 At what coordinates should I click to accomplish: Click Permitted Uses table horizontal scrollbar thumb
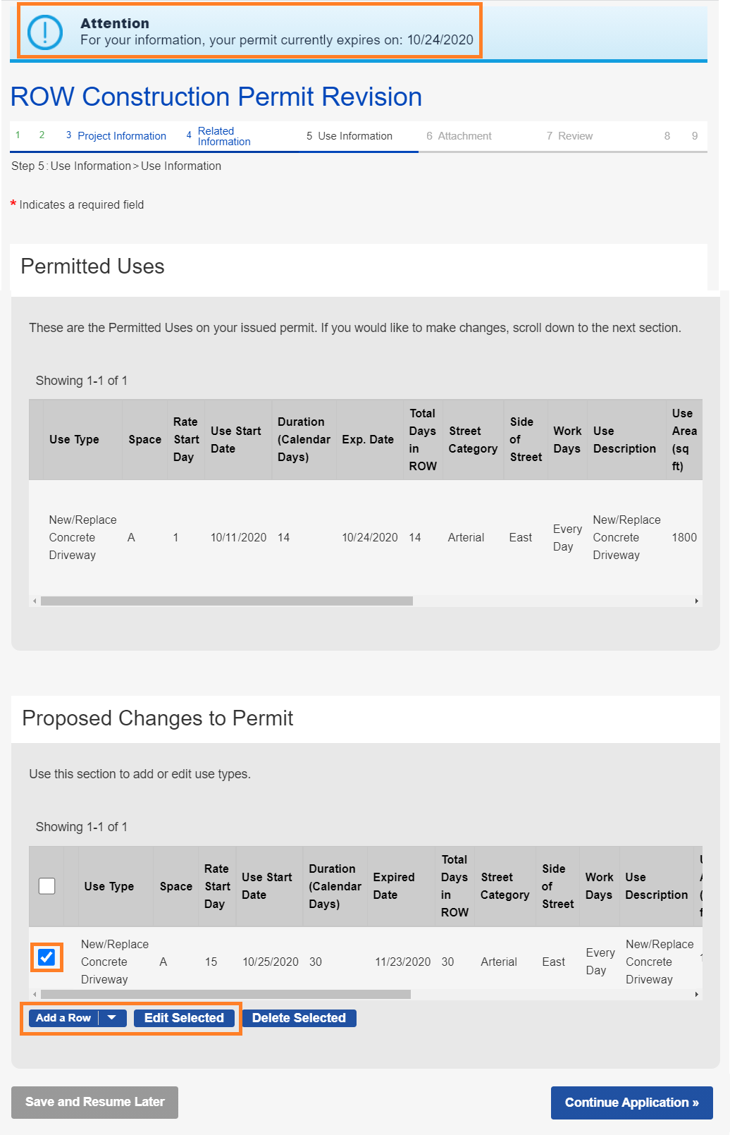point(226,601)
